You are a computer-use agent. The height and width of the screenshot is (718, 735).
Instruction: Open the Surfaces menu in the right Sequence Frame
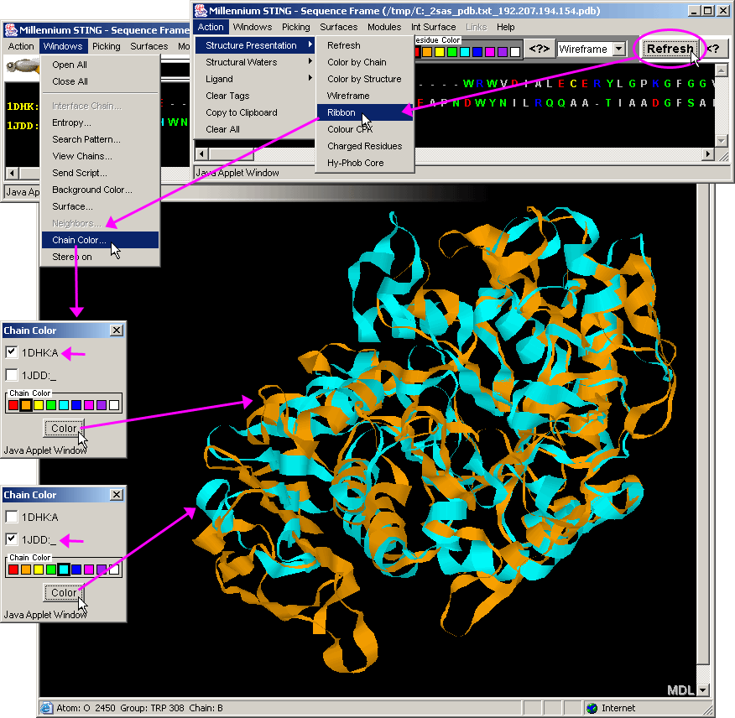pyautogui.click(x=338, y=27)
